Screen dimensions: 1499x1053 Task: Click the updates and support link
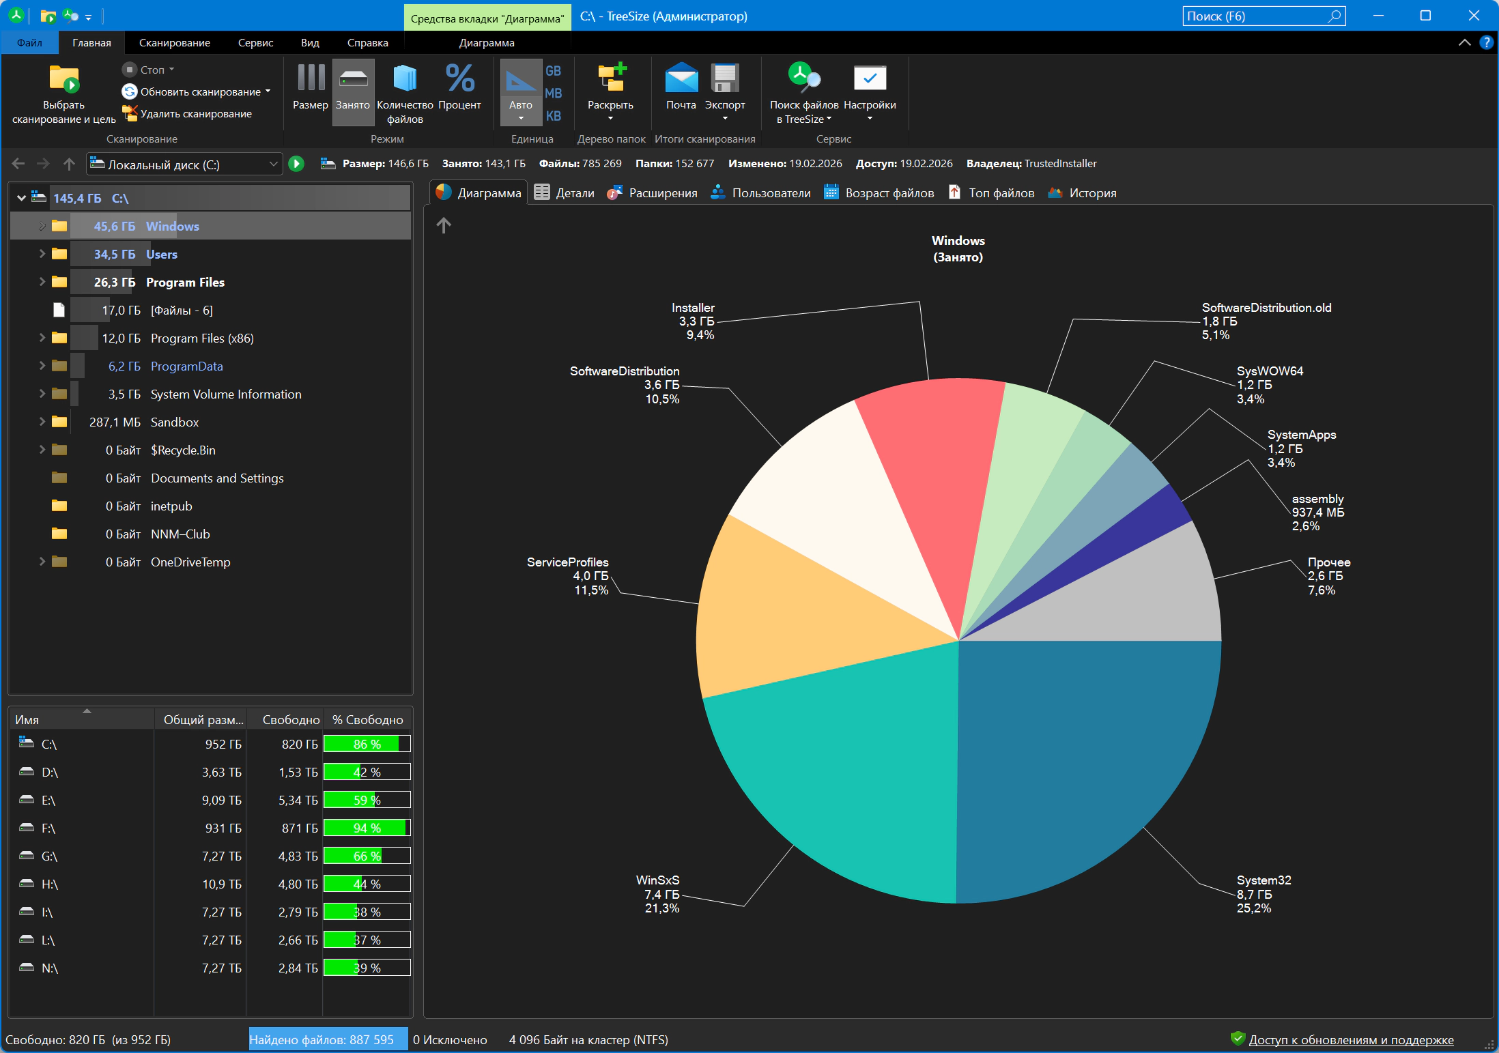pos(1350,1039)
